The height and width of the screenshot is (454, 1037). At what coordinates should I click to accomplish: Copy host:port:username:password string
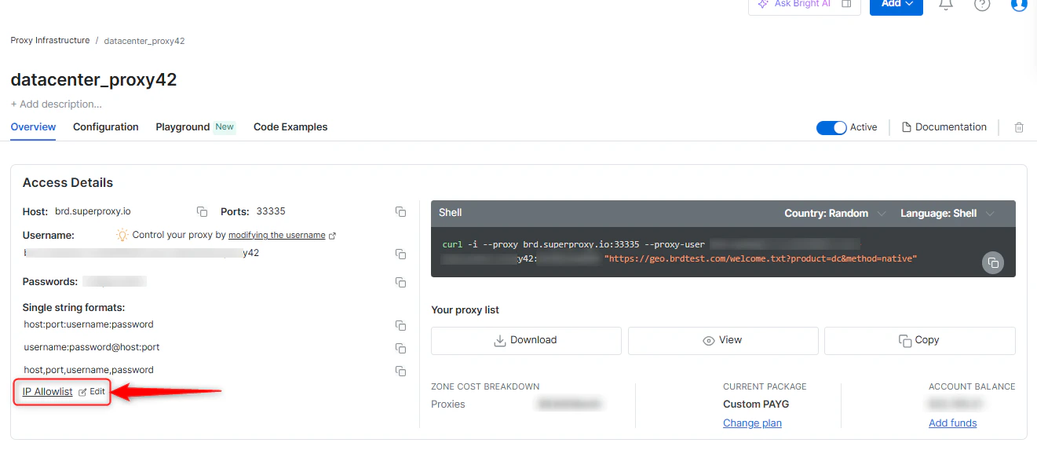(400, 325)
